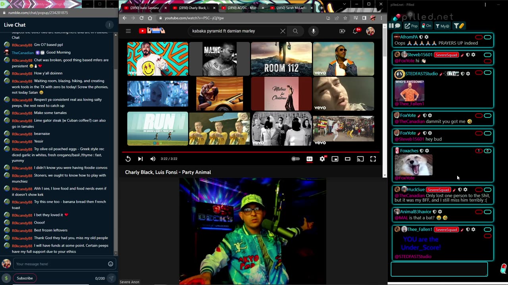
Task: Open YouTube notifications bell
Action: click(x=356, y=31)
